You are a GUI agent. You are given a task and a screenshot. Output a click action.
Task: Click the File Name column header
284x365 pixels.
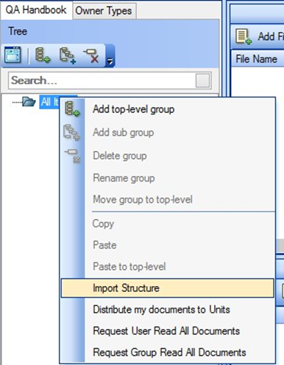coord(258,59)
